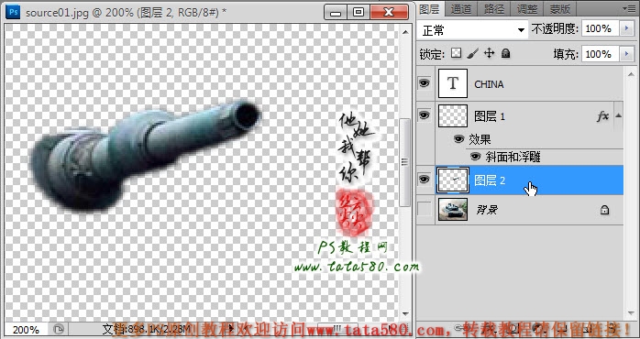Click the 填充 100% value field
The width and height of the screenshot is (640, 339).
(x=601, y=54)
